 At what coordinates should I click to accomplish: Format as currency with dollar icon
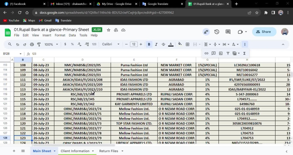pos(65,44)
